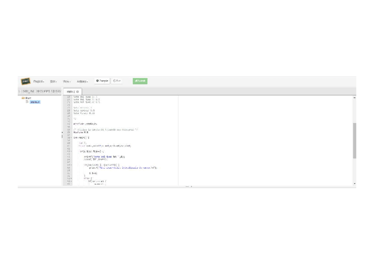Click the file icon beside main.c in tree

coord(27,102)
